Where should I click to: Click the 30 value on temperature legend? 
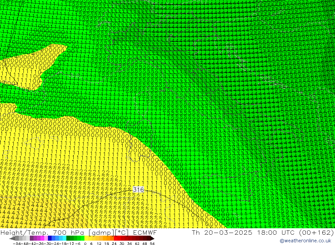click(x=122, y=244)
